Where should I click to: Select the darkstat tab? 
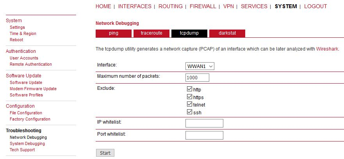point(227,33)
